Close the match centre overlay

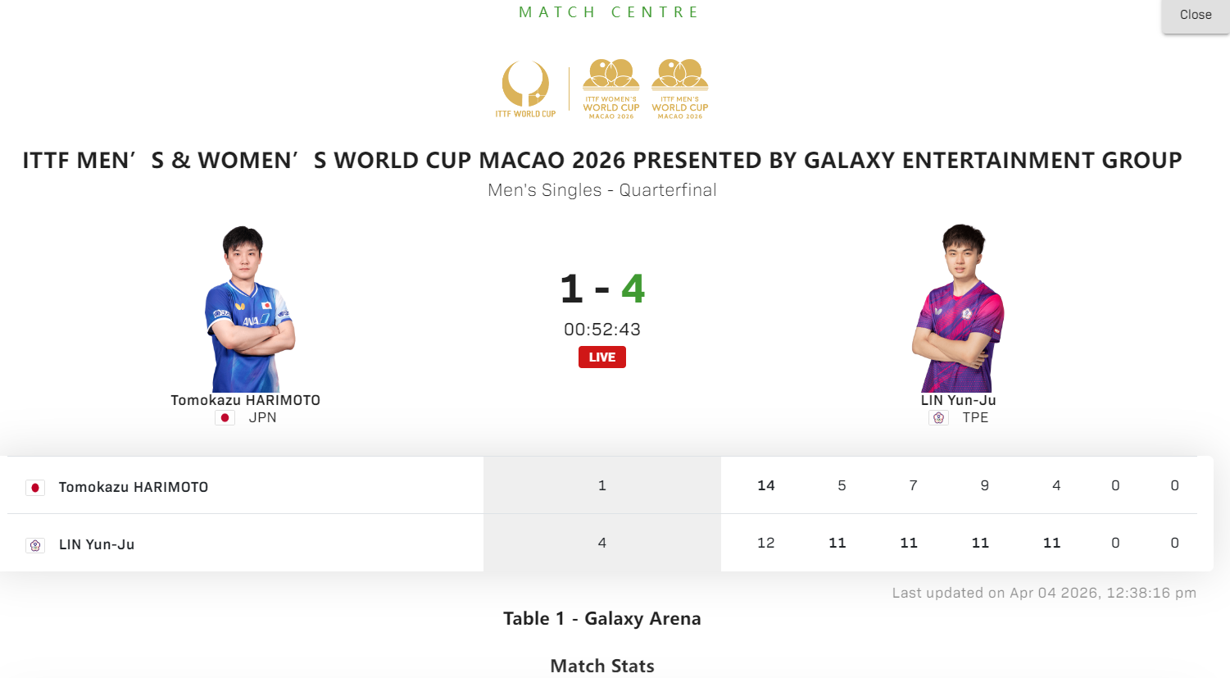(x=1196, y=15)
